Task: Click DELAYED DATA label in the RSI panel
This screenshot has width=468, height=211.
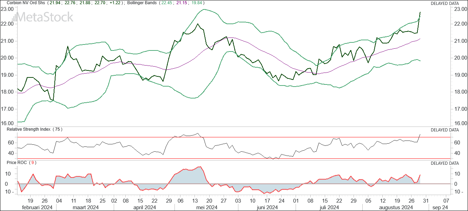Action: click(x=444, y=130)
